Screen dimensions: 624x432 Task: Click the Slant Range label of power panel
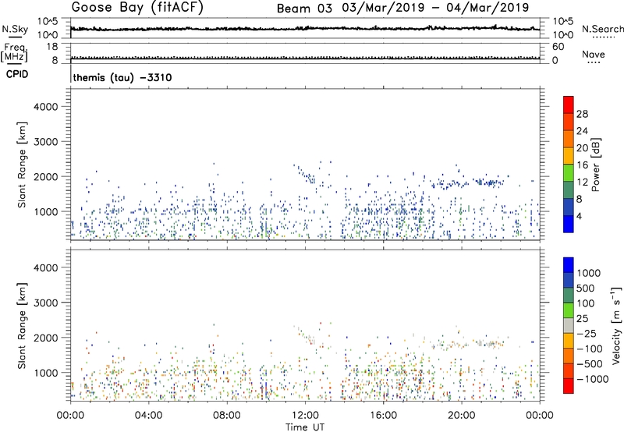click(22, 165)
